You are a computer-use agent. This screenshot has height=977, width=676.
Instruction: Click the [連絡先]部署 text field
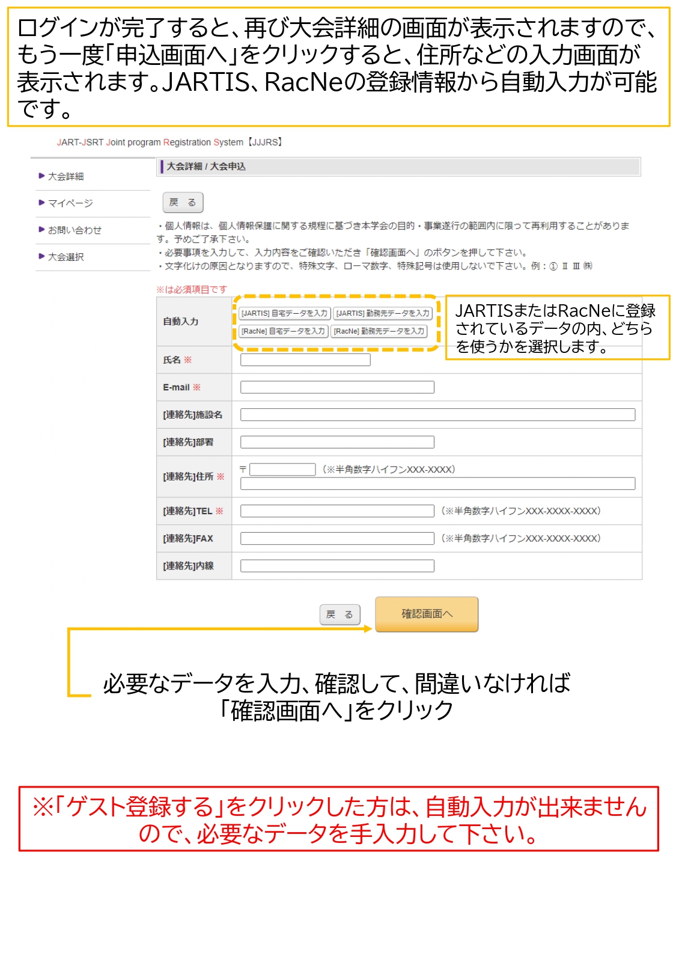(x=337, y=443)
